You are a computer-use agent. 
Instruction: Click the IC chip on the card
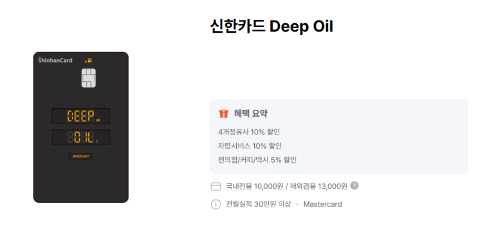[88, 78]
